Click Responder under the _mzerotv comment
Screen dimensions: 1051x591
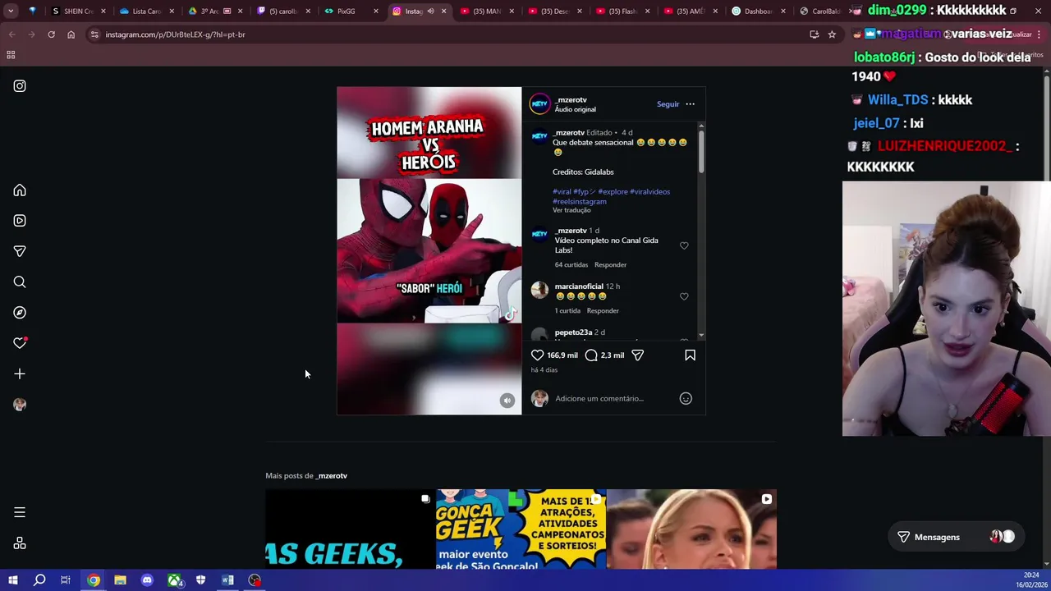610,265
